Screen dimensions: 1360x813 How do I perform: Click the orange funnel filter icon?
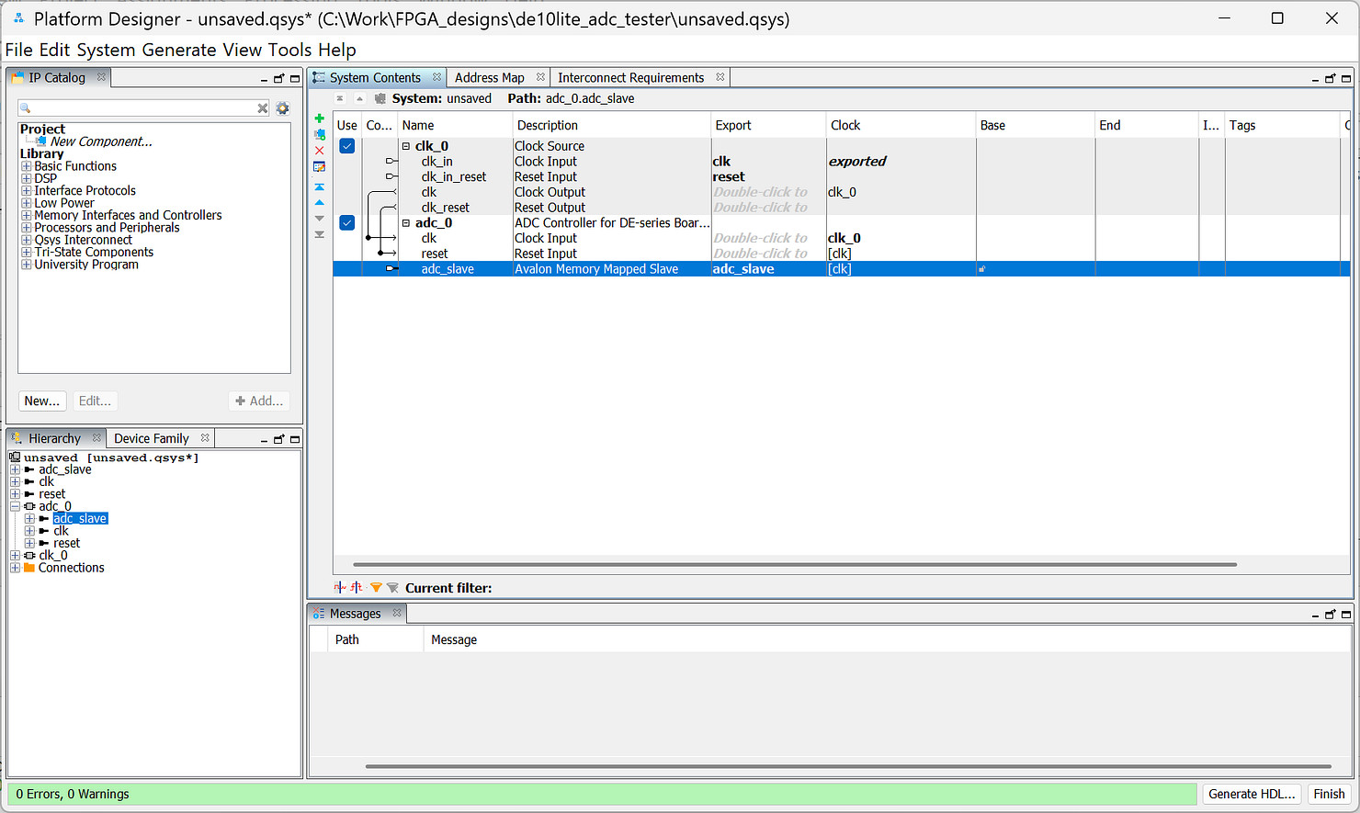(376, 588)
